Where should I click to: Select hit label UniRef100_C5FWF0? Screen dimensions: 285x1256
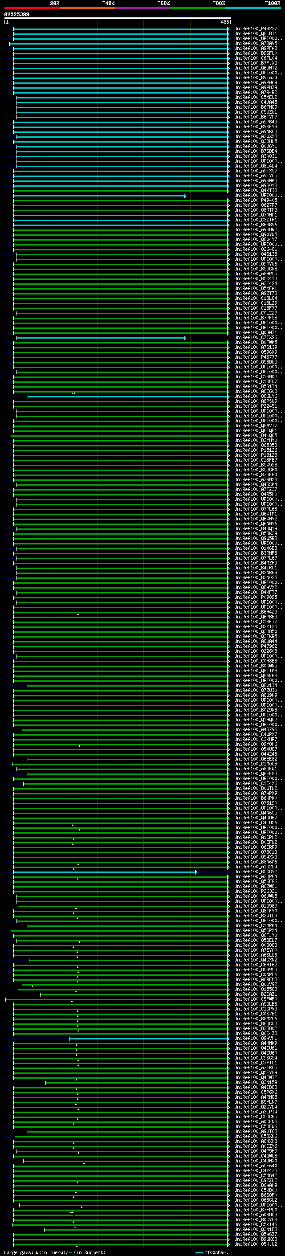tap(256, 999)
